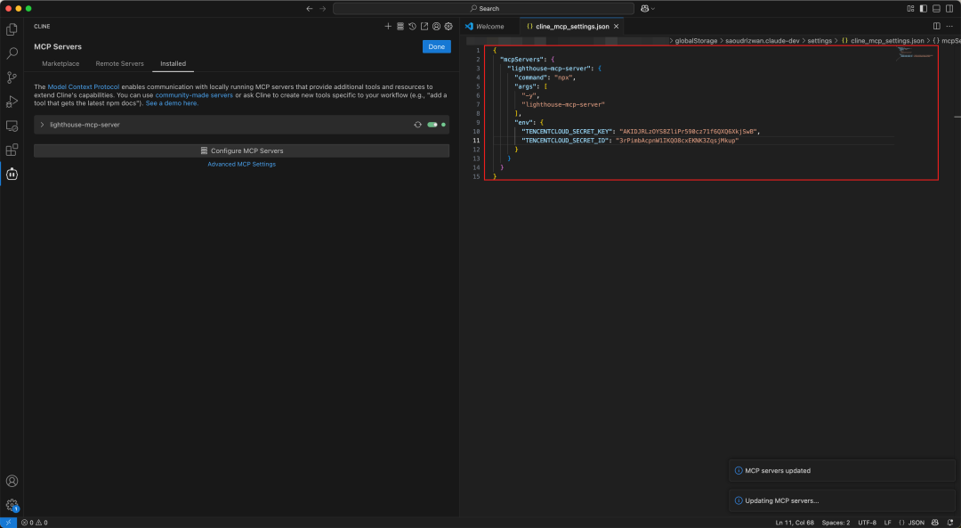Split the editor to the right

click(x=936, y=27)
